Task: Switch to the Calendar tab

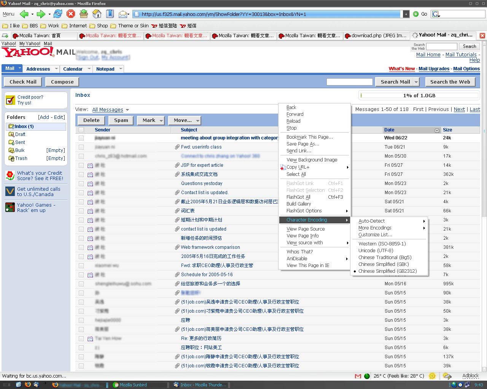Action: pos(73,69)
